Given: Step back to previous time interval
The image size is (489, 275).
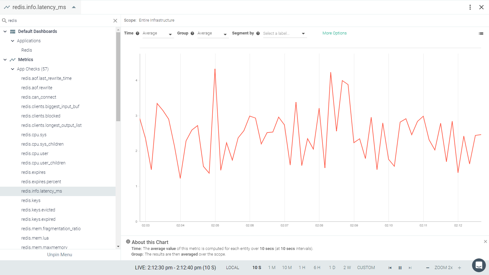Looking at the screenshot, I should [390, 268].
